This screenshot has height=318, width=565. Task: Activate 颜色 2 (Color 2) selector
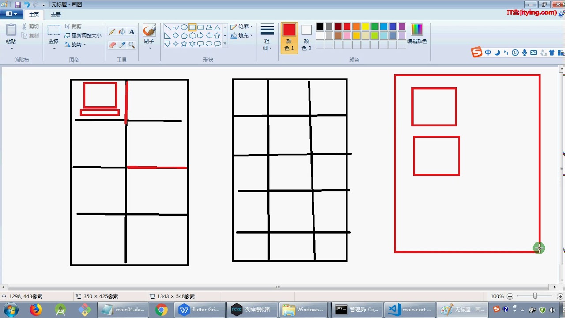(307, 38)
